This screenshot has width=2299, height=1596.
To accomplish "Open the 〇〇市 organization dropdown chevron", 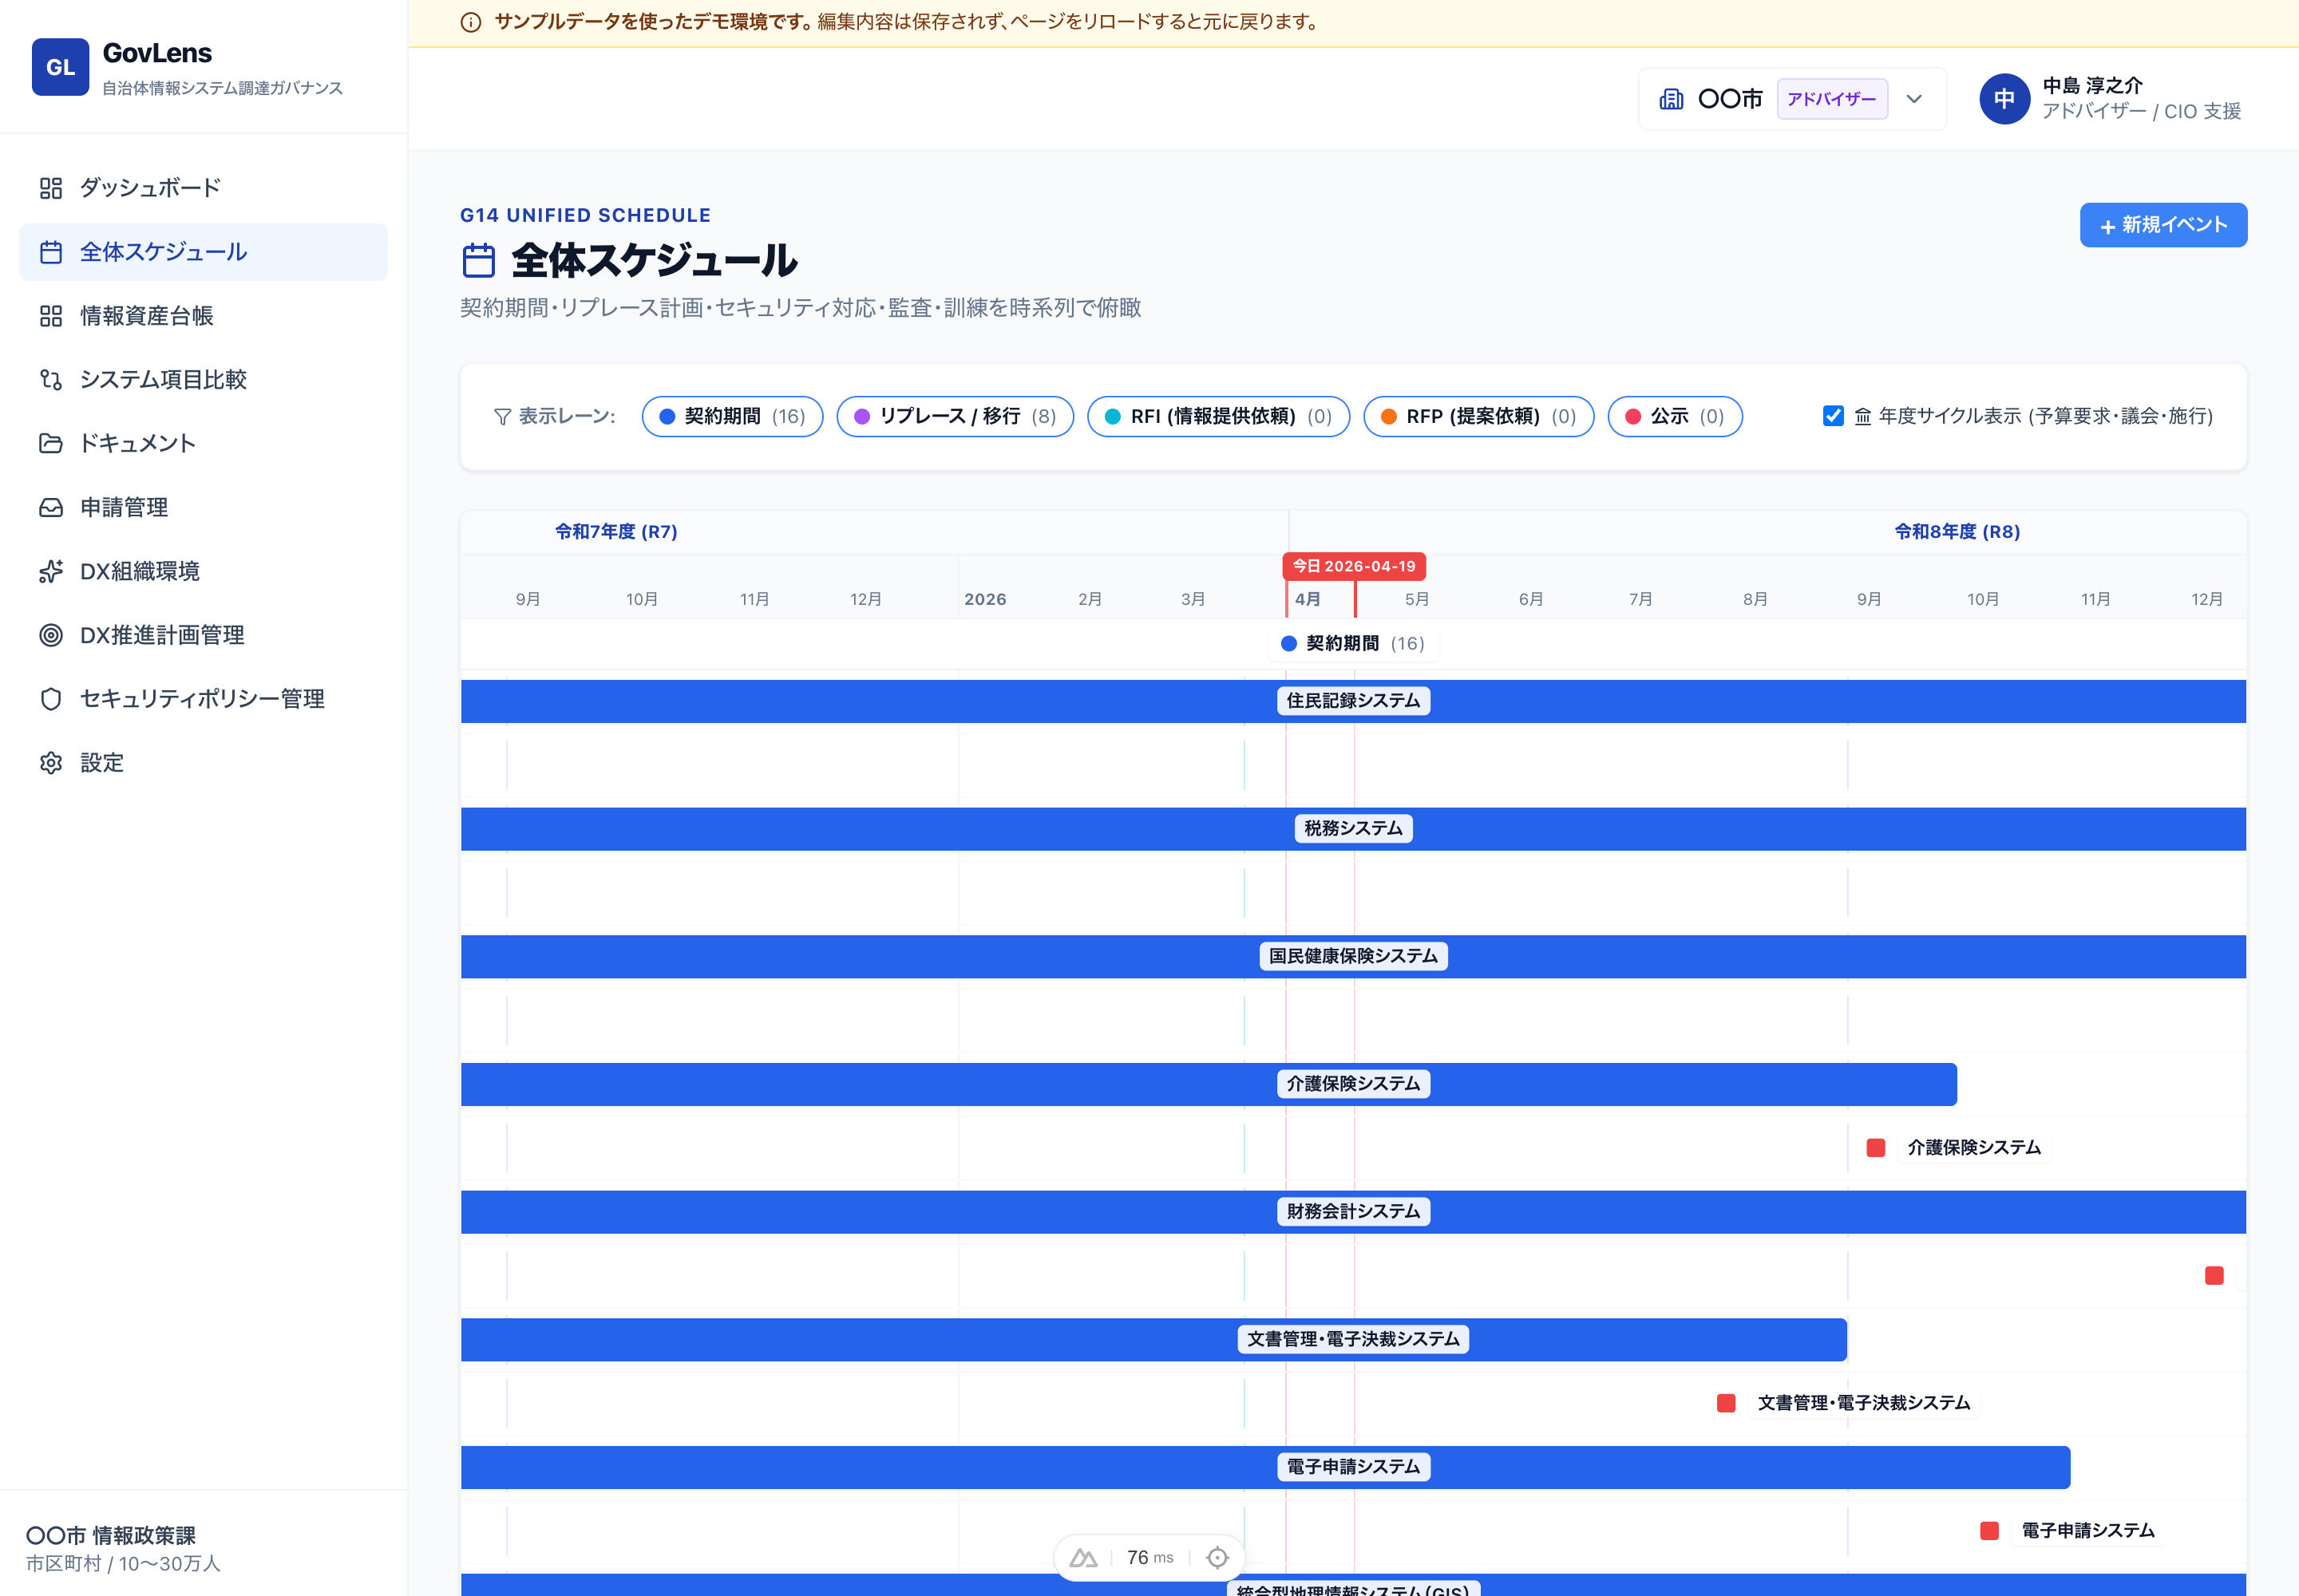I will coord(1913,99).
